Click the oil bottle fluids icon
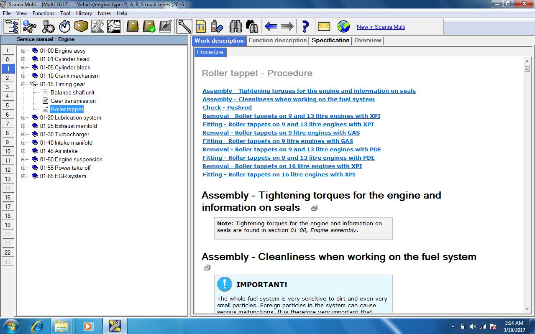 coord(217,27)
